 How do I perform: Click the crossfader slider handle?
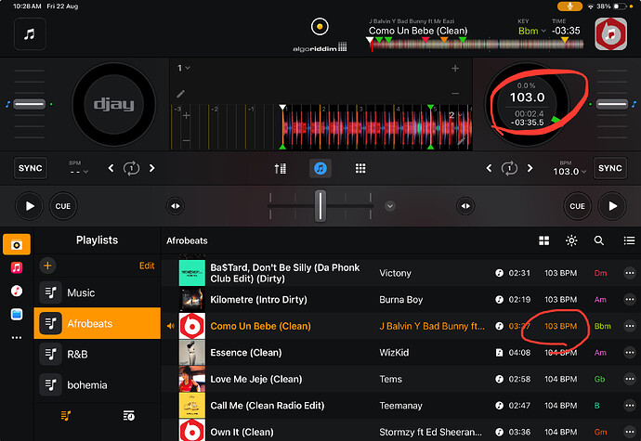click(320, 205)
